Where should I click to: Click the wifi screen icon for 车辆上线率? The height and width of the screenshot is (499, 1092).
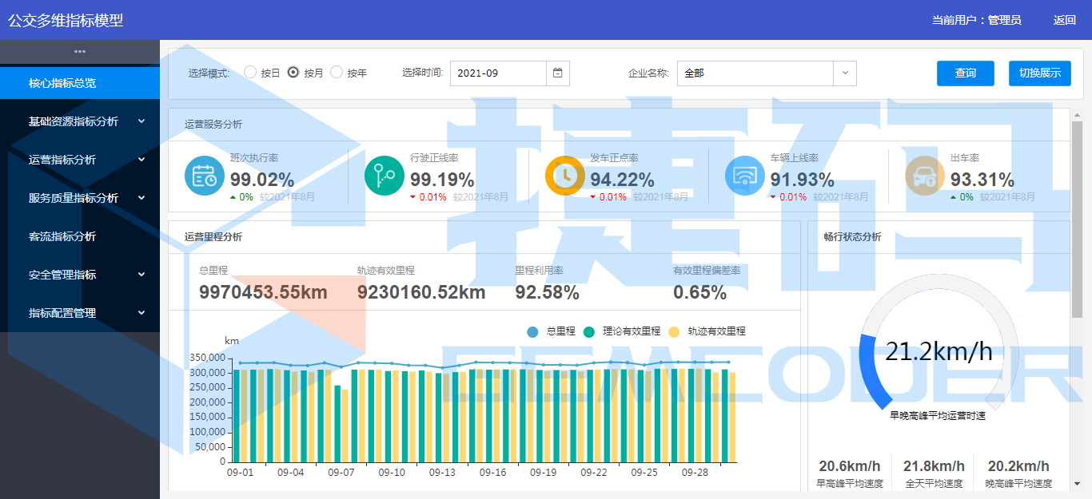(745, 176)
